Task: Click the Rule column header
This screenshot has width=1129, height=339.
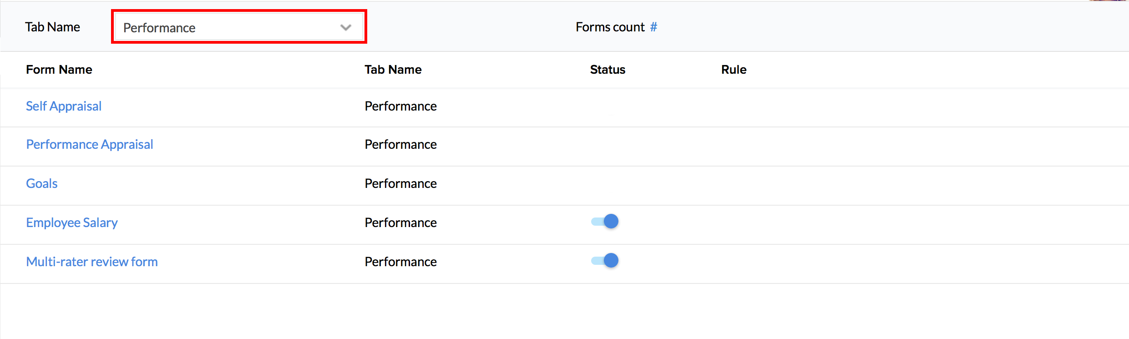Action: pos(734,70)
